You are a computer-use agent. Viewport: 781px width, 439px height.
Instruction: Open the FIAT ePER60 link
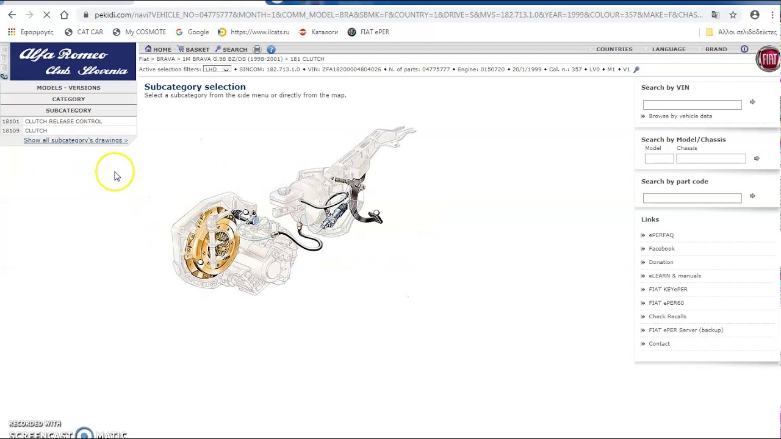(666, 303)
